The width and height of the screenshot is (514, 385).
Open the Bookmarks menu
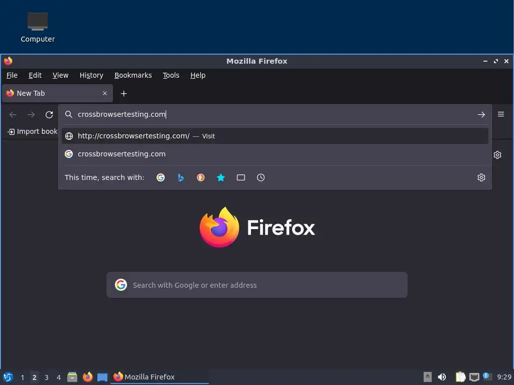point(133,75)
